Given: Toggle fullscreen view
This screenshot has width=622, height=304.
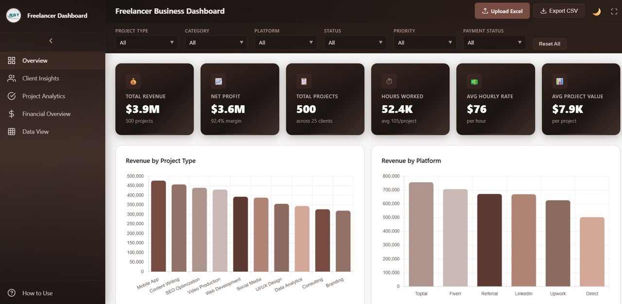Looking at the screenshot, I should point(613,11).
